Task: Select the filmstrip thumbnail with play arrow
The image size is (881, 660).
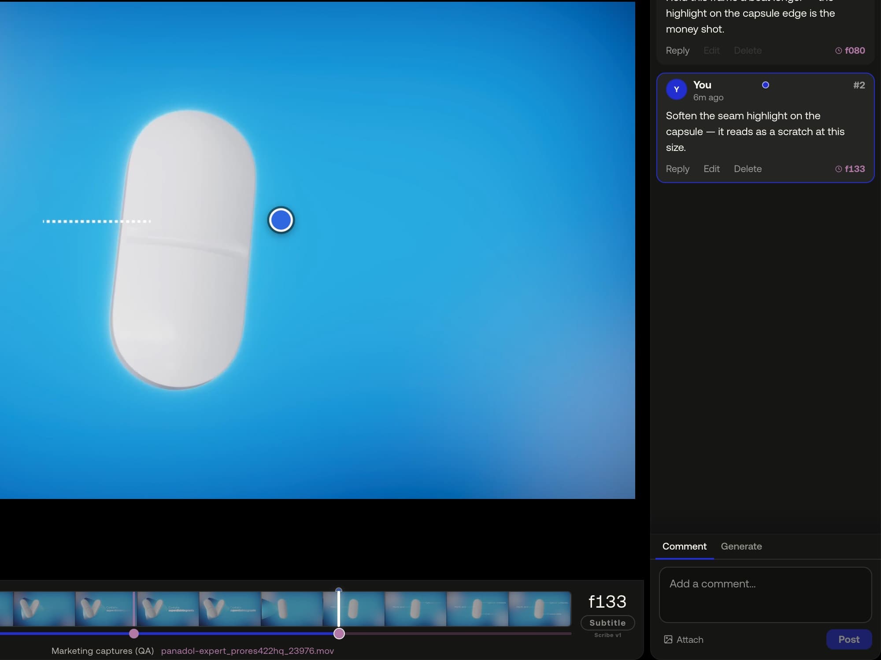Action: [292, 609]
